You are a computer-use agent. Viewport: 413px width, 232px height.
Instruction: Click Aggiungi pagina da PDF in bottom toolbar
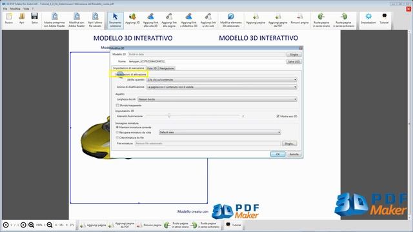(121, 225)
